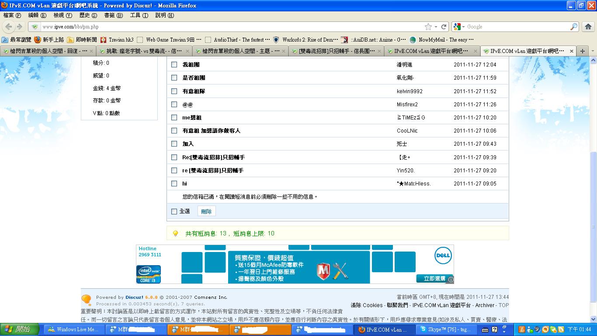The width and height of the screenshot is (597, 336).
Task: Reload the page with the refresh icon
Action: tap(444, 27)
